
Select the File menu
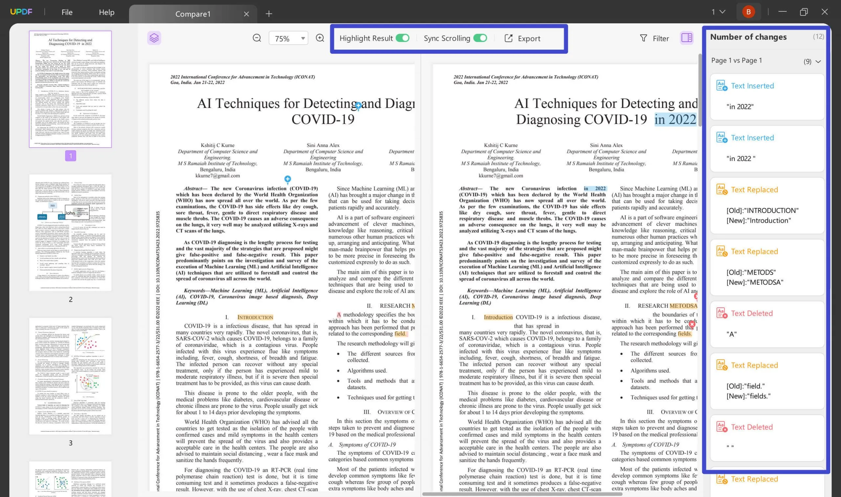(x=67, y=12)
